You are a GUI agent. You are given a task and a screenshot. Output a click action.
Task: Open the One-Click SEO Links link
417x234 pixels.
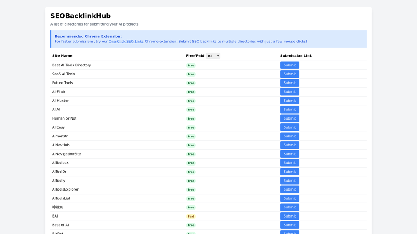(x=126, y=42)
